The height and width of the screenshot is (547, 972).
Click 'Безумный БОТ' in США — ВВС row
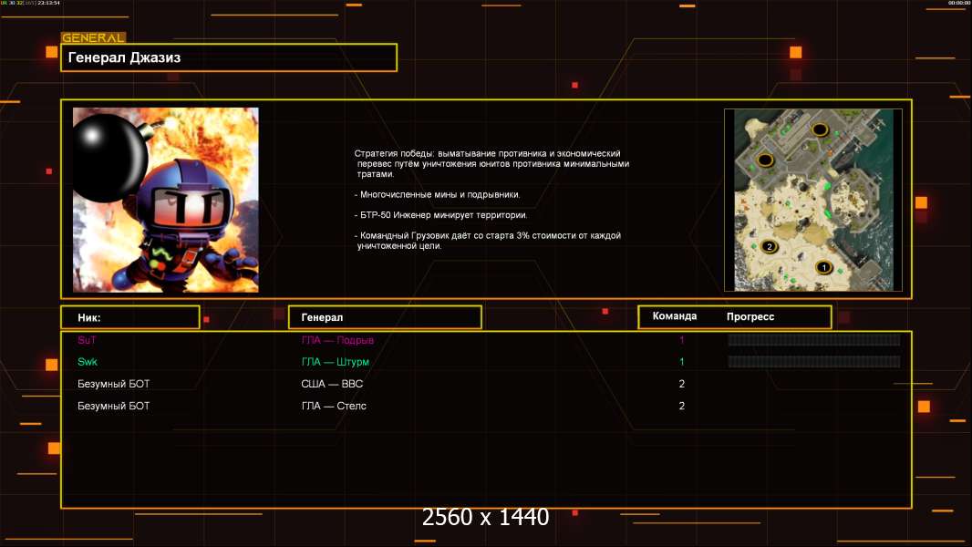pos(113,384)
